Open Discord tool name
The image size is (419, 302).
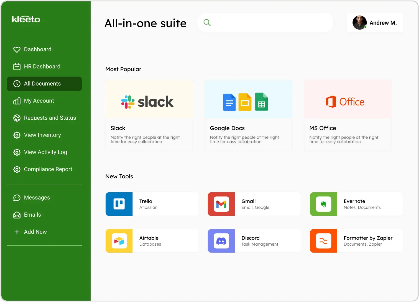click(251, 238)
